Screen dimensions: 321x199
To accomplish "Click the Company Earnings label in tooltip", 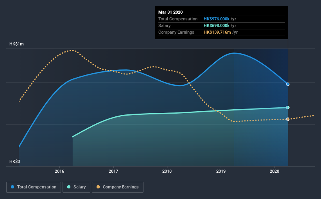I will pos(176,32).
